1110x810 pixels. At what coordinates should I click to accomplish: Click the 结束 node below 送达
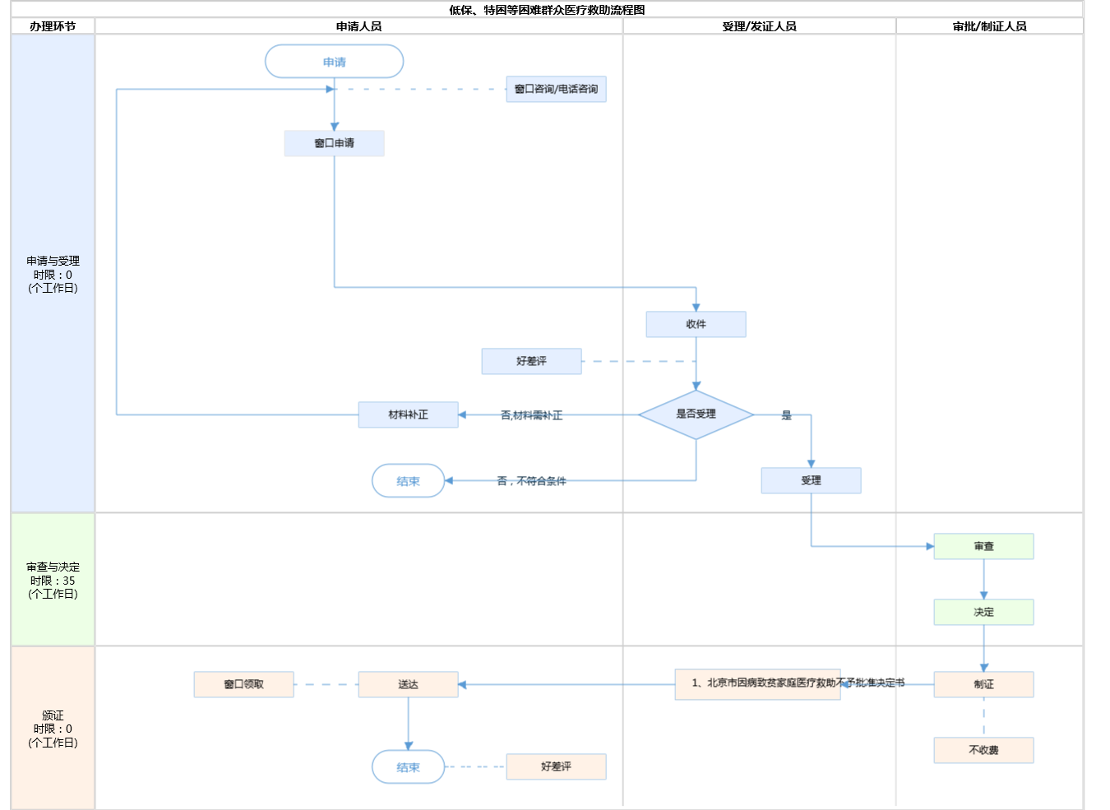[x=408, y=767]
